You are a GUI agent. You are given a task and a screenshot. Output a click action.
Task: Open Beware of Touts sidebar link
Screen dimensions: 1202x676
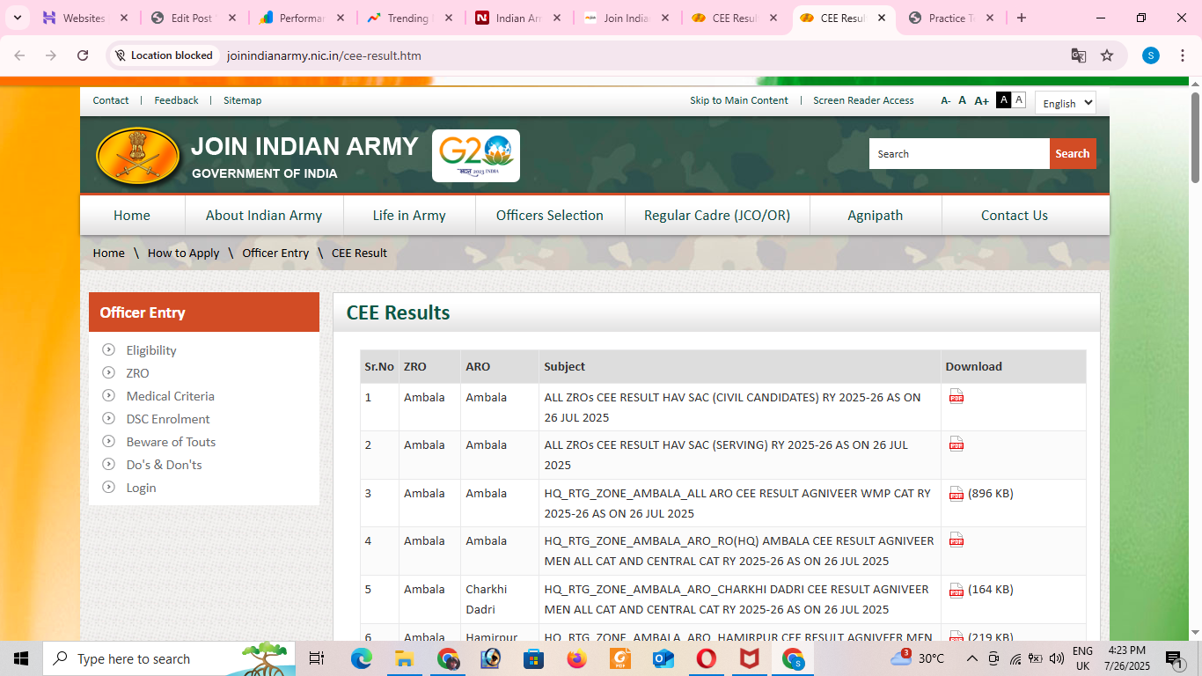click(171, 442)
